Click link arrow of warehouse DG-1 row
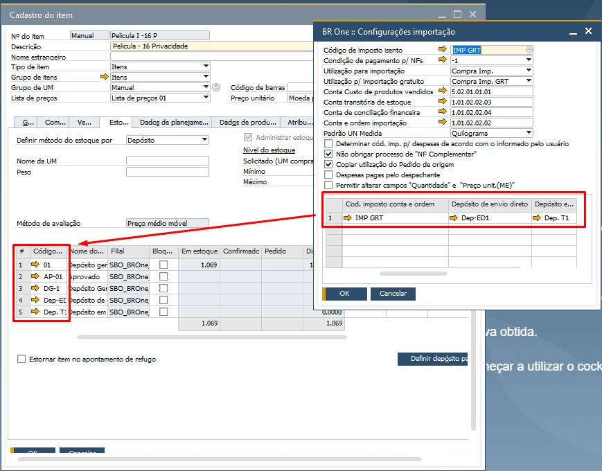This screenshot has width=602, height=471. pos(35,288)
